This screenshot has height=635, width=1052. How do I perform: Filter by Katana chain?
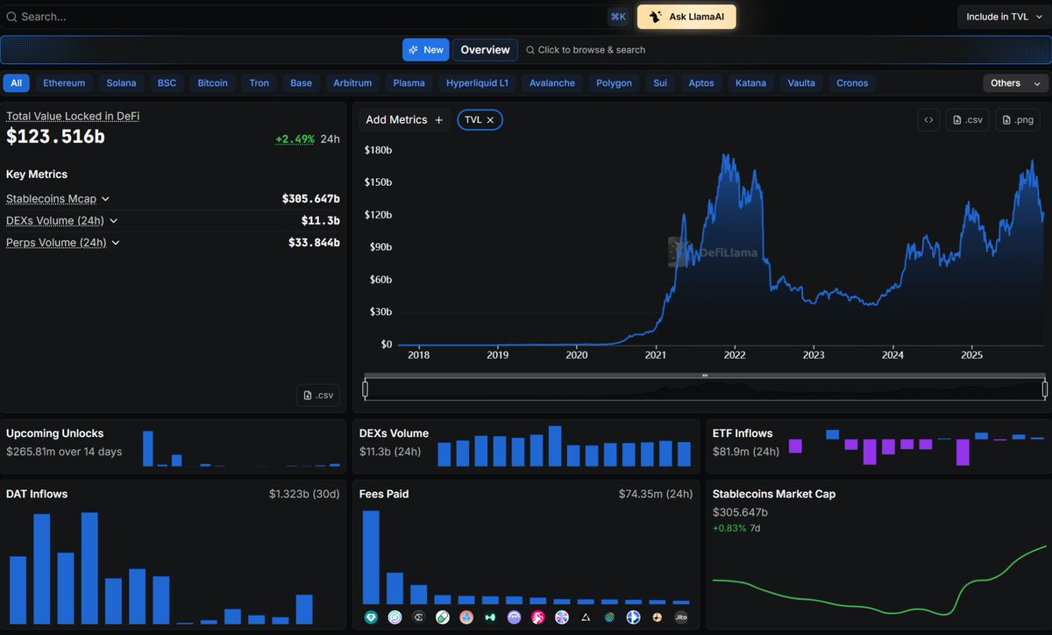(750, 83)
